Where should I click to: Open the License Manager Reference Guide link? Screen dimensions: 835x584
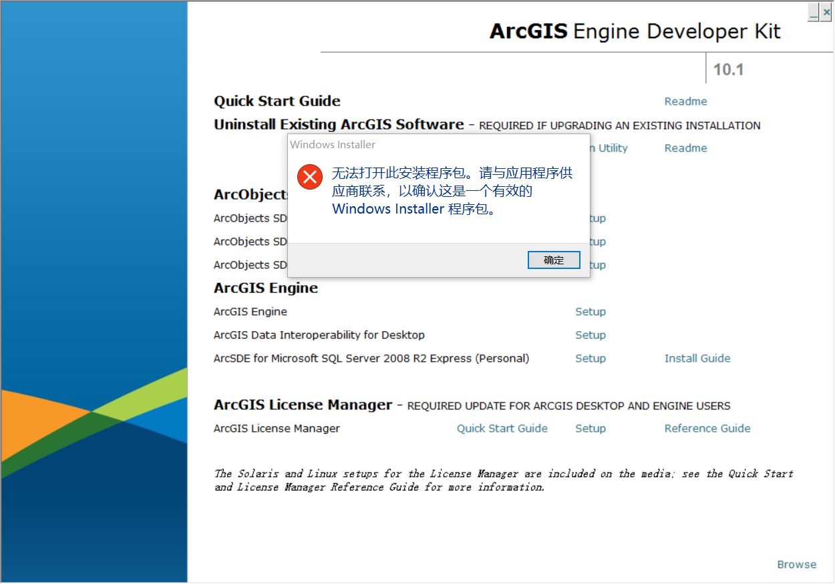pyautogui.click(x=707, y=428)
